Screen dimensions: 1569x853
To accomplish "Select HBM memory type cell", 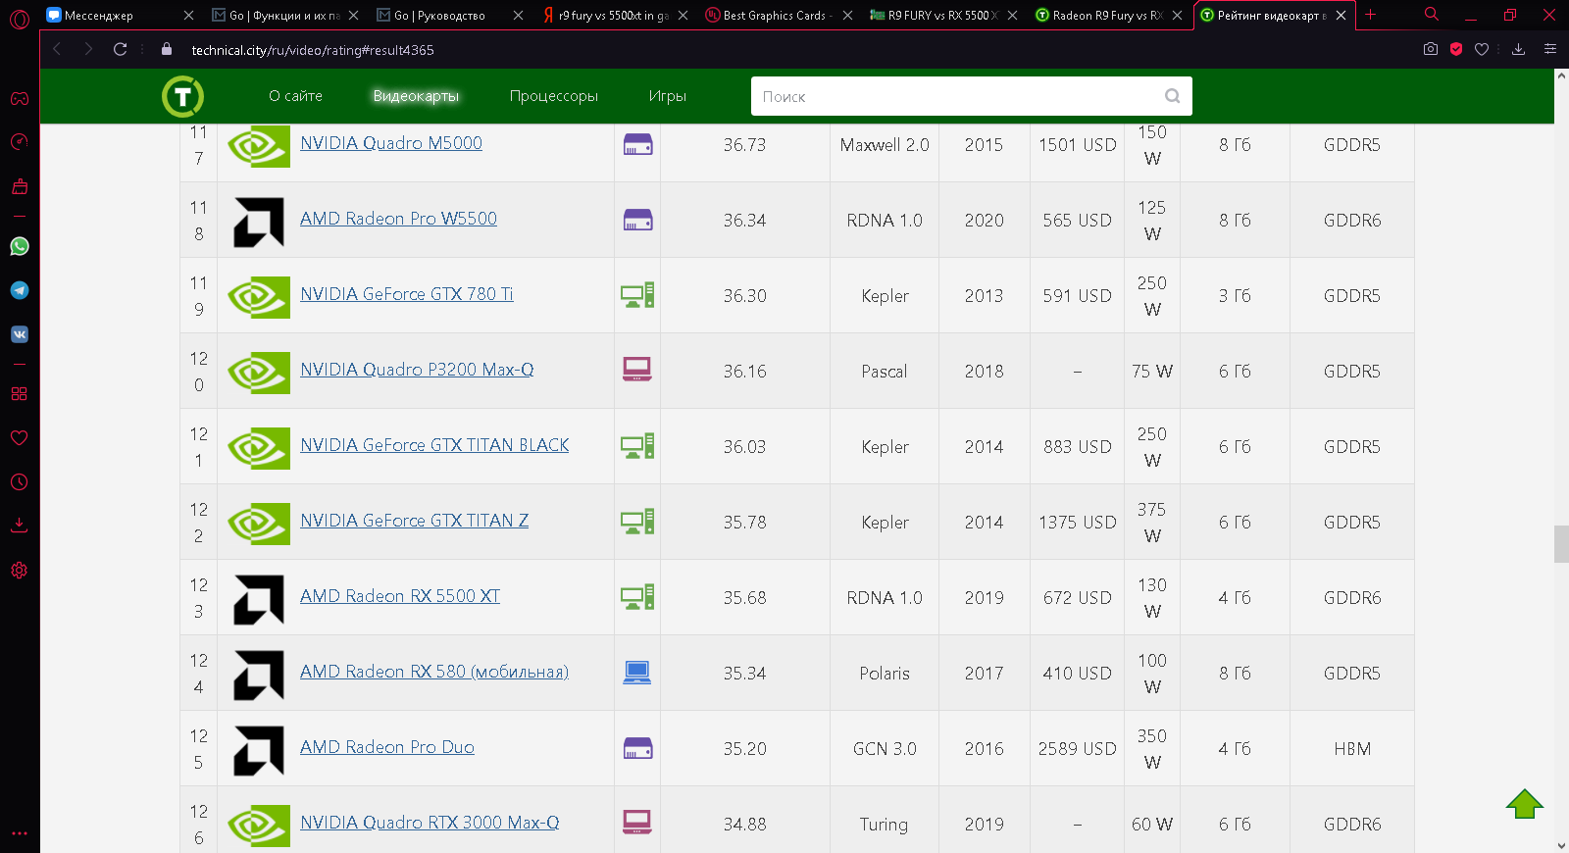I will tap(1352, 749).
